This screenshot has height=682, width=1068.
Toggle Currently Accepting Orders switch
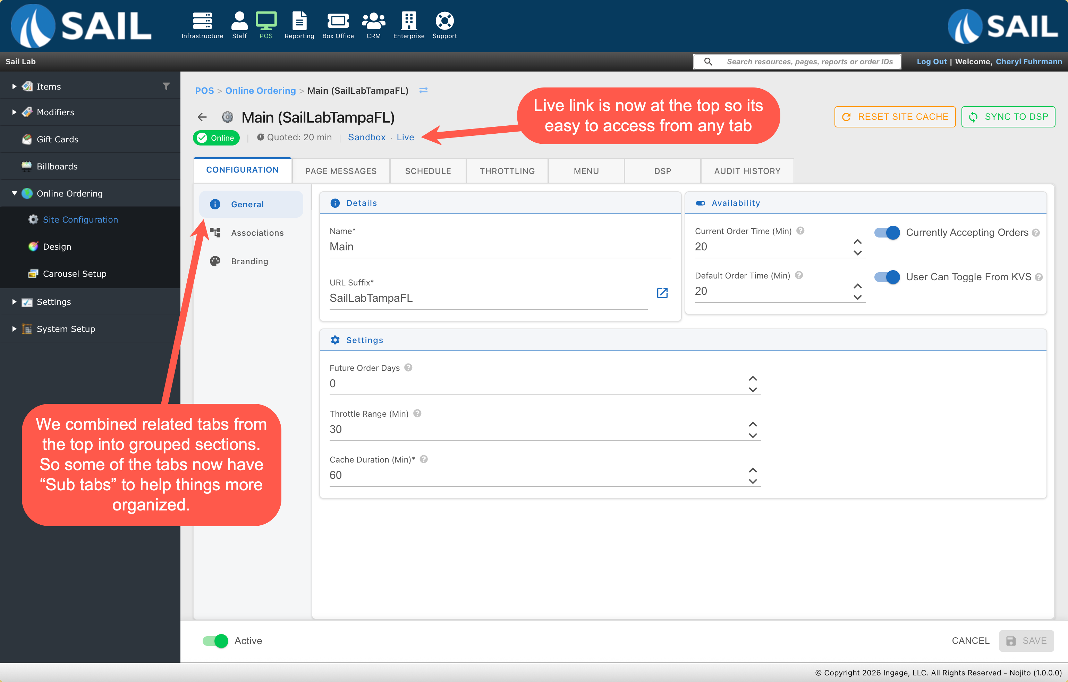click(887, 232)
